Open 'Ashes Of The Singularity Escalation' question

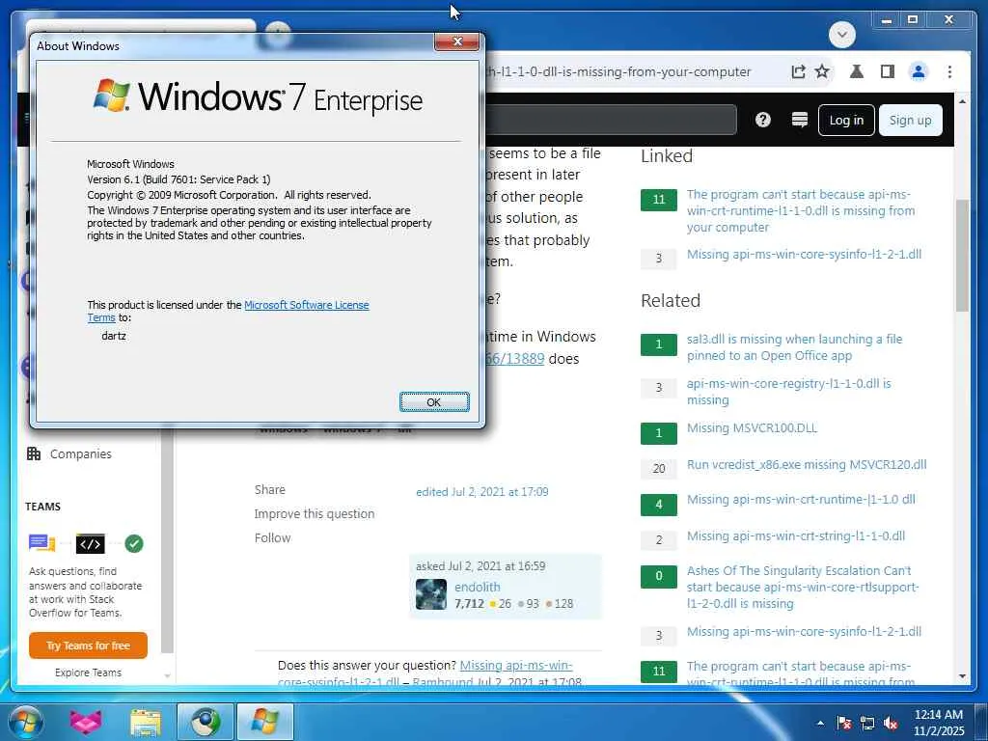pos(803,587)
